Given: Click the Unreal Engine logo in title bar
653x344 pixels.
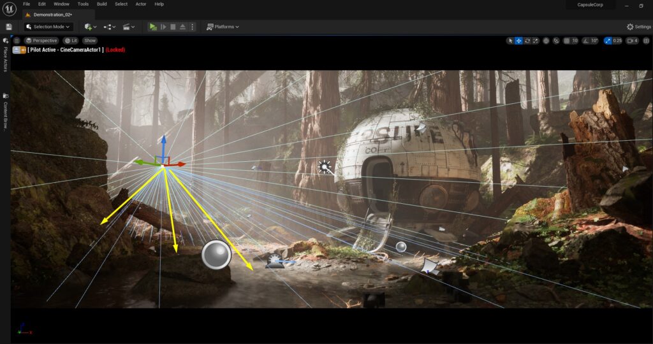Looking at the screenshot, I should (x=9, y=9).
